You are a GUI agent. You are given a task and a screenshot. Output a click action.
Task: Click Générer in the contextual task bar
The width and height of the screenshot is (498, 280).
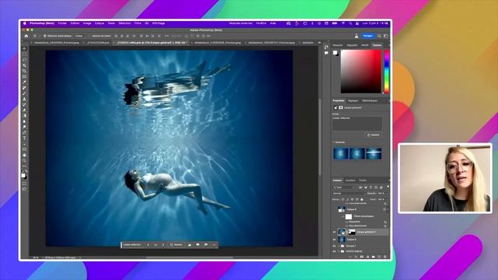coord(177,245)
